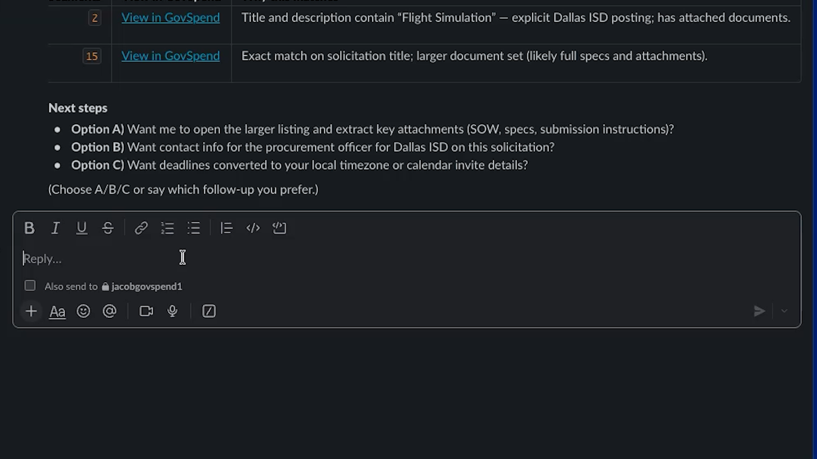This screenshot has width=817, height=459.
Task: Open the View in GovSpend link for 15 documents
Action: pyautogui.click(x=171, y=56)
